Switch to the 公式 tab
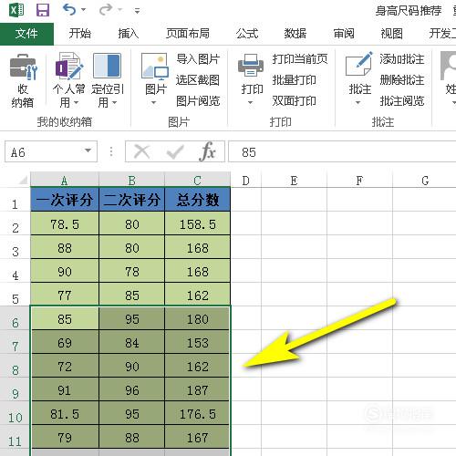Screen dimensions: 456x456 coord(247,34)
